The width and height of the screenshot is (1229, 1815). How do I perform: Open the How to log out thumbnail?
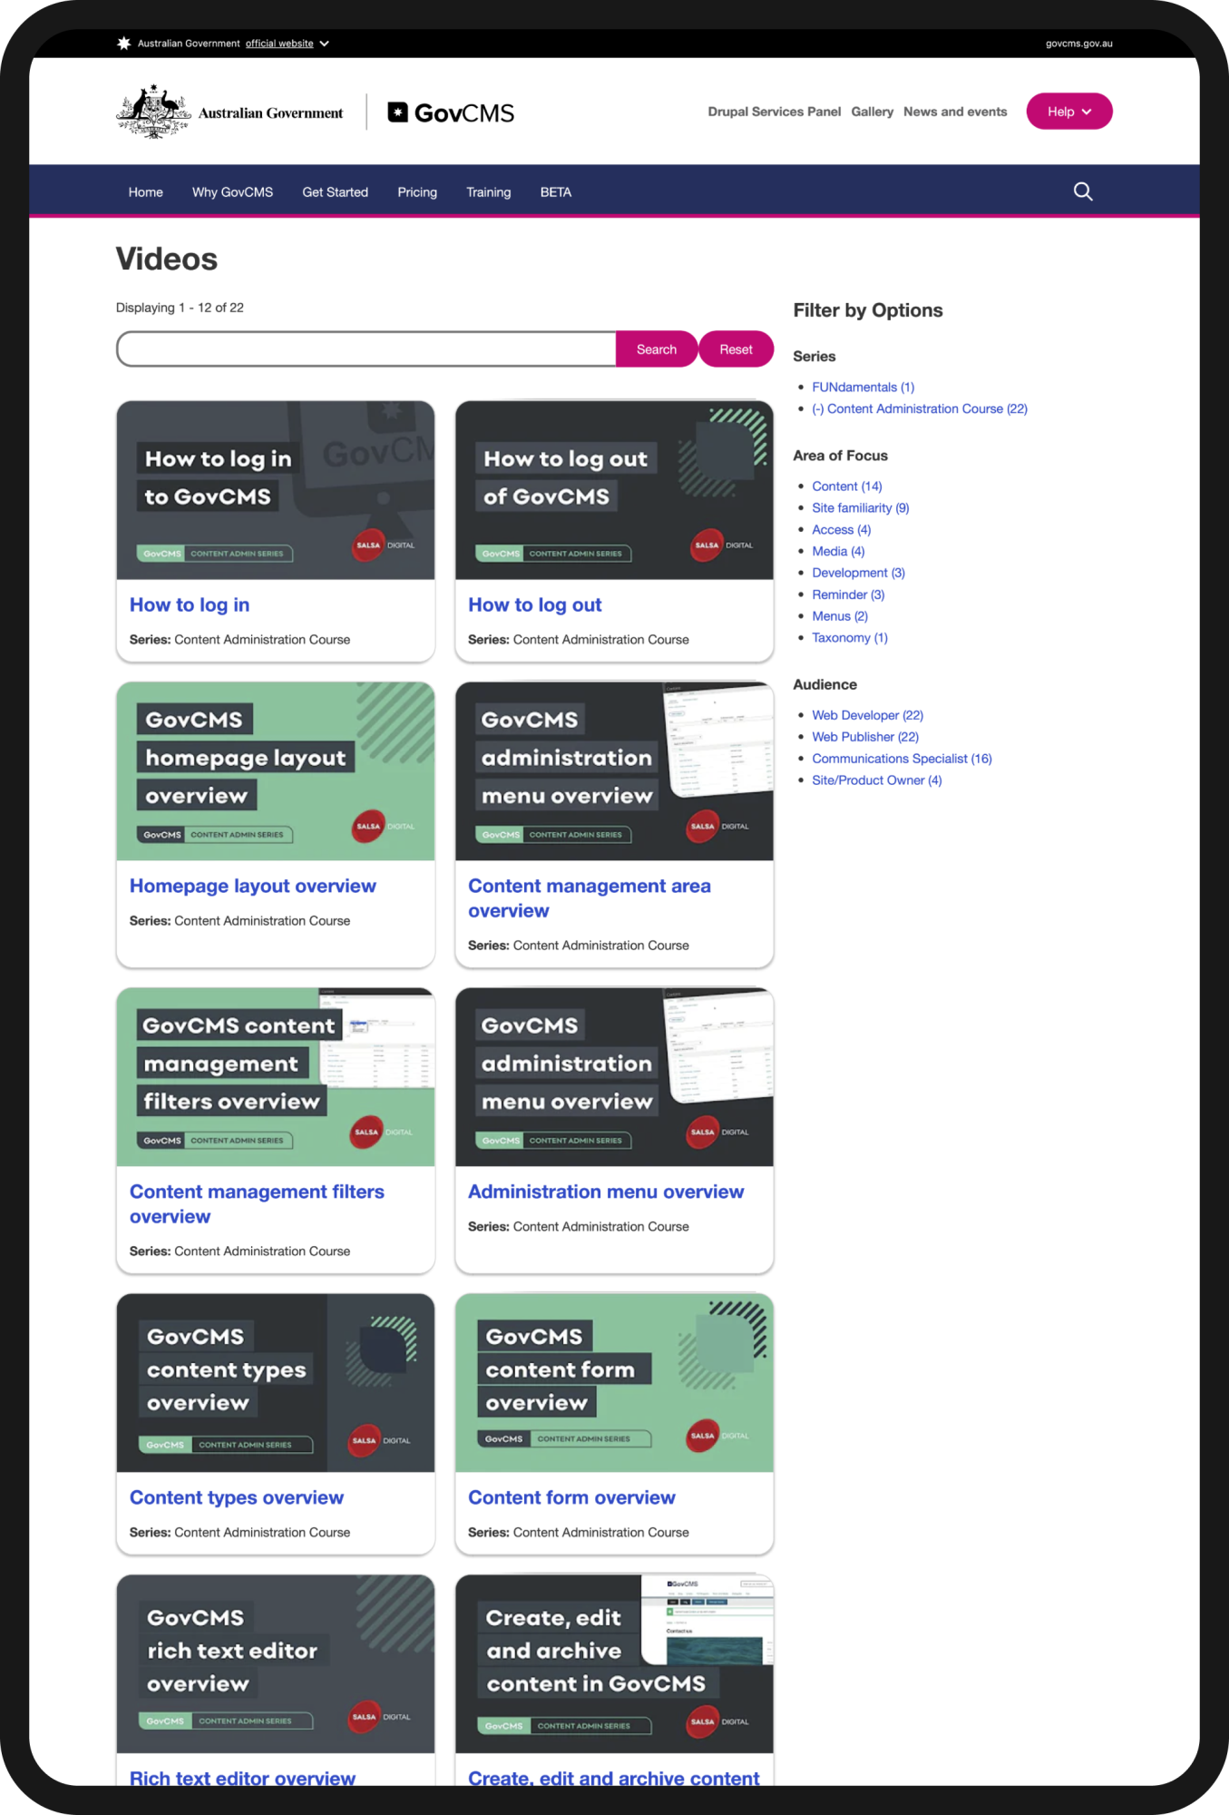[614, 490]
